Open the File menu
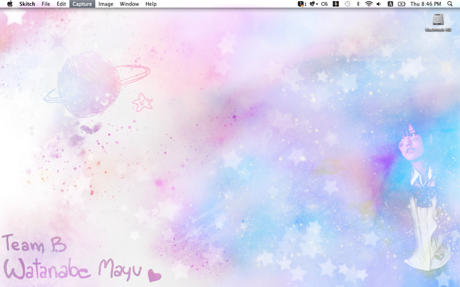This screenshot has width=460, height=287. click(x=46, y=4)
